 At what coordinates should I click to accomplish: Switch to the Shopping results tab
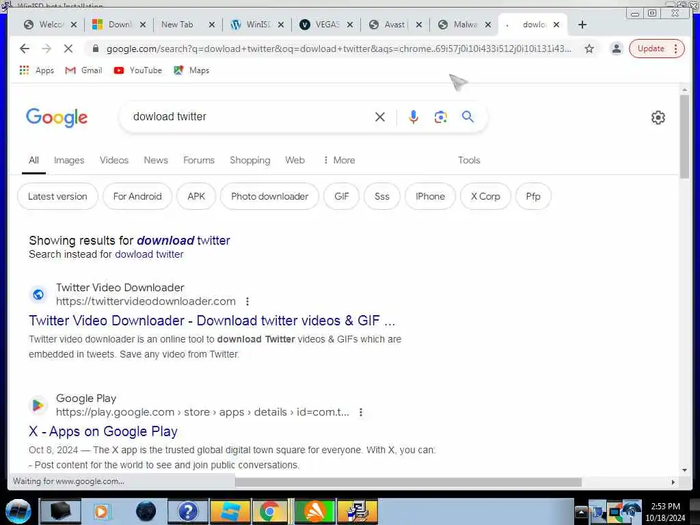250,160
